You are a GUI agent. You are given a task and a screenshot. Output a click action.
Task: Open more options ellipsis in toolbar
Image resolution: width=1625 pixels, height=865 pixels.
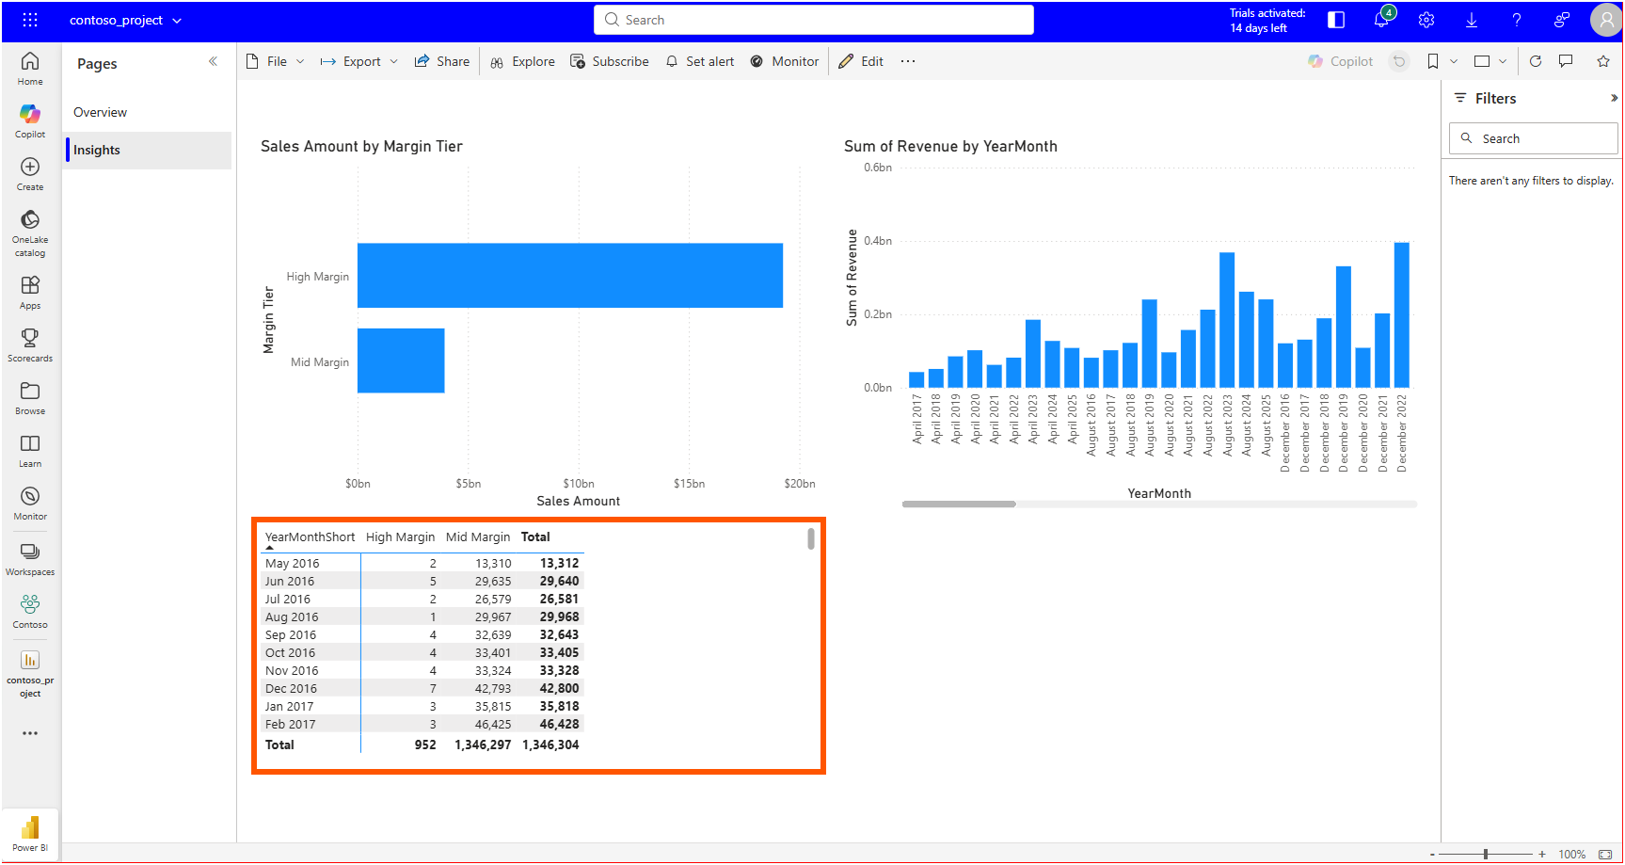point(907,61)
